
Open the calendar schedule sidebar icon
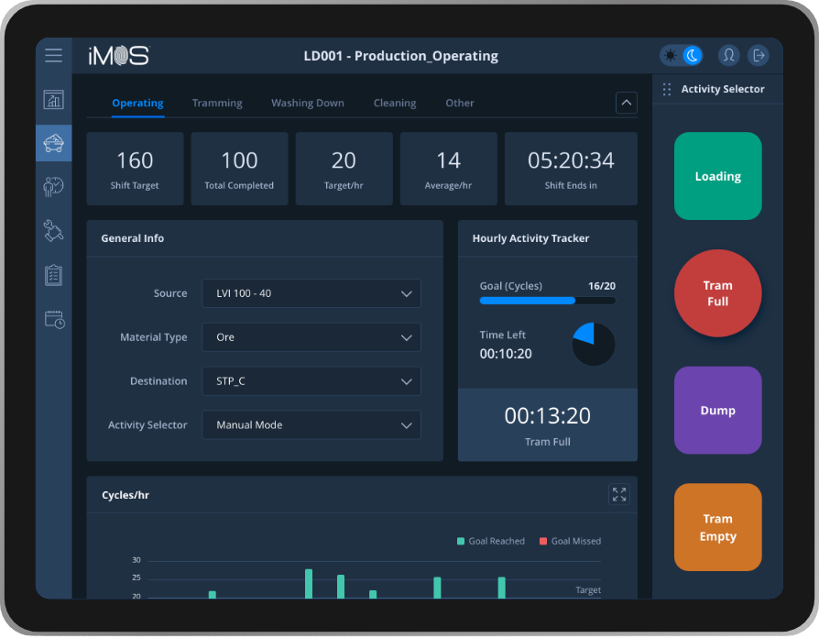tap(54, 320)
